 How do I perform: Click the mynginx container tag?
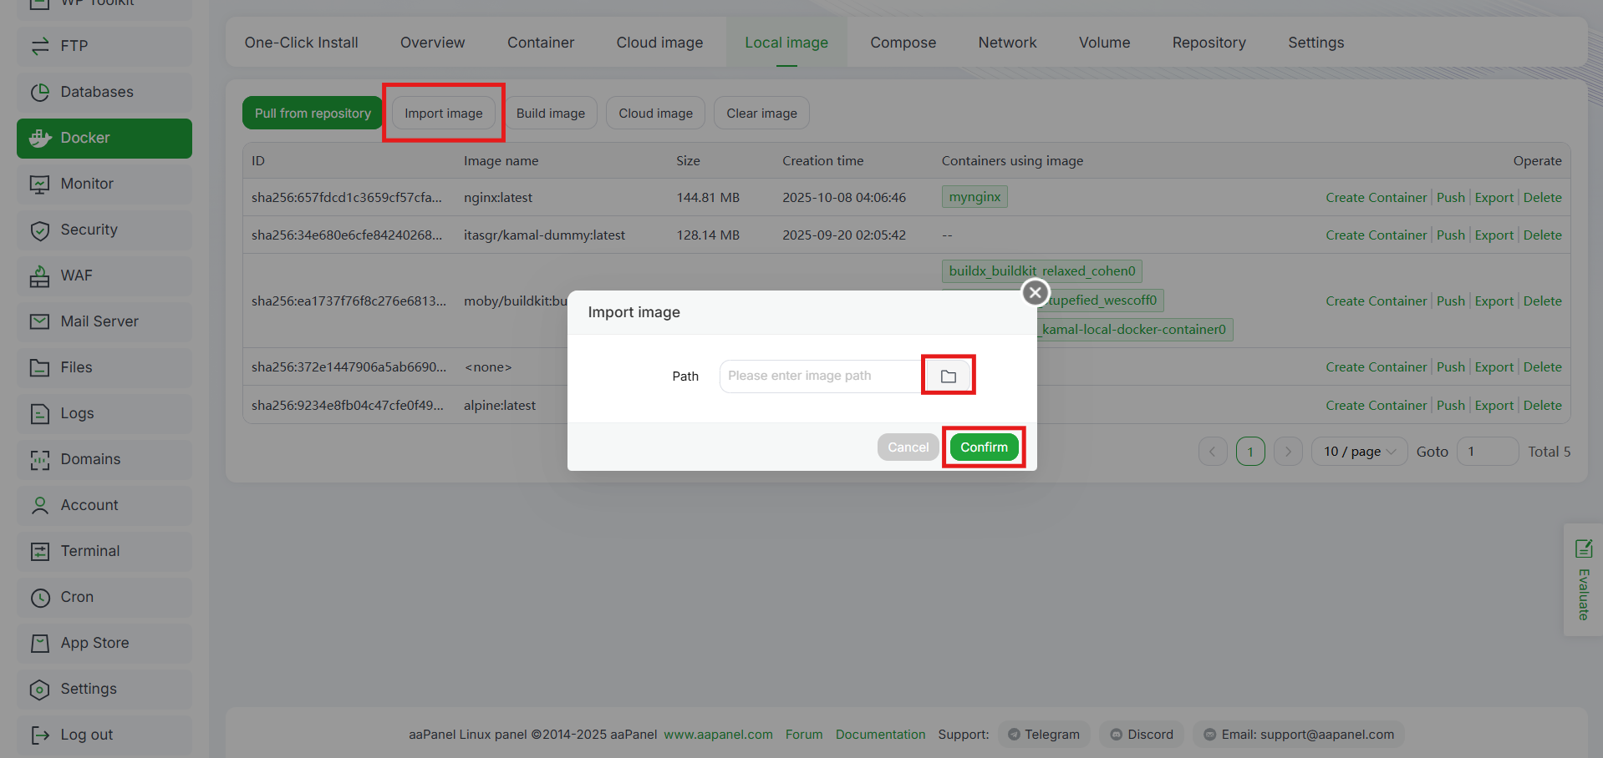click(975, 197)
